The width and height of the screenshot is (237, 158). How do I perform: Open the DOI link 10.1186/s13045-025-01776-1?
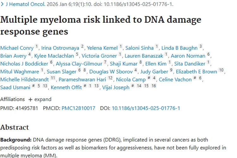pos(146,108)
